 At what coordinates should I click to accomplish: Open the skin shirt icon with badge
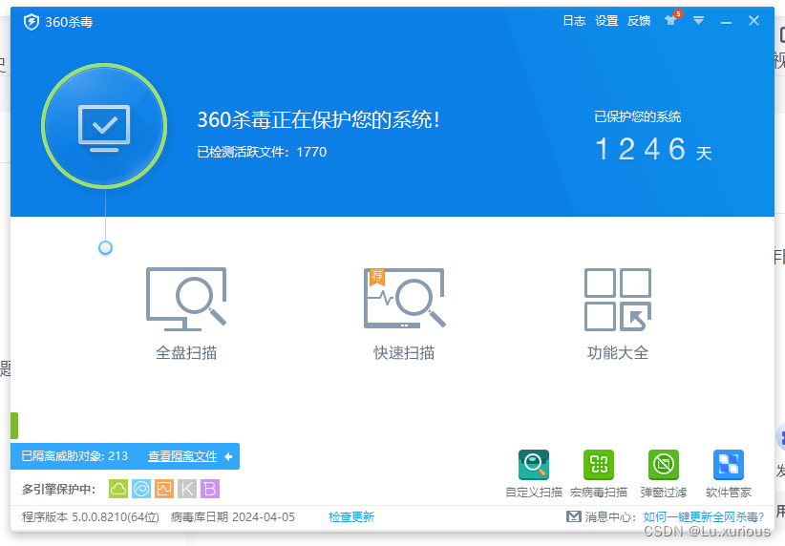coord(671,19)
